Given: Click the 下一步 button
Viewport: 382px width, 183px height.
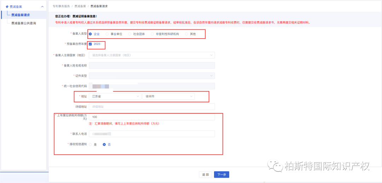Looking at the screenshot, I should pos(222,175).
